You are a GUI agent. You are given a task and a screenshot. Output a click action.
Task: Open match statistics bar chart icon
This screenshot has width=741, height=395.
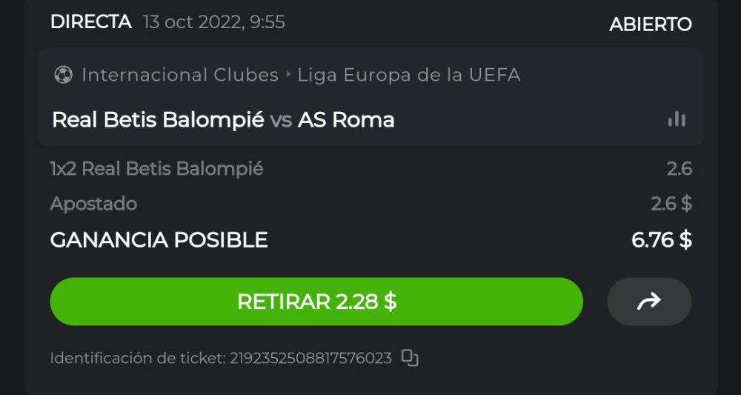(x=676, y=119)
